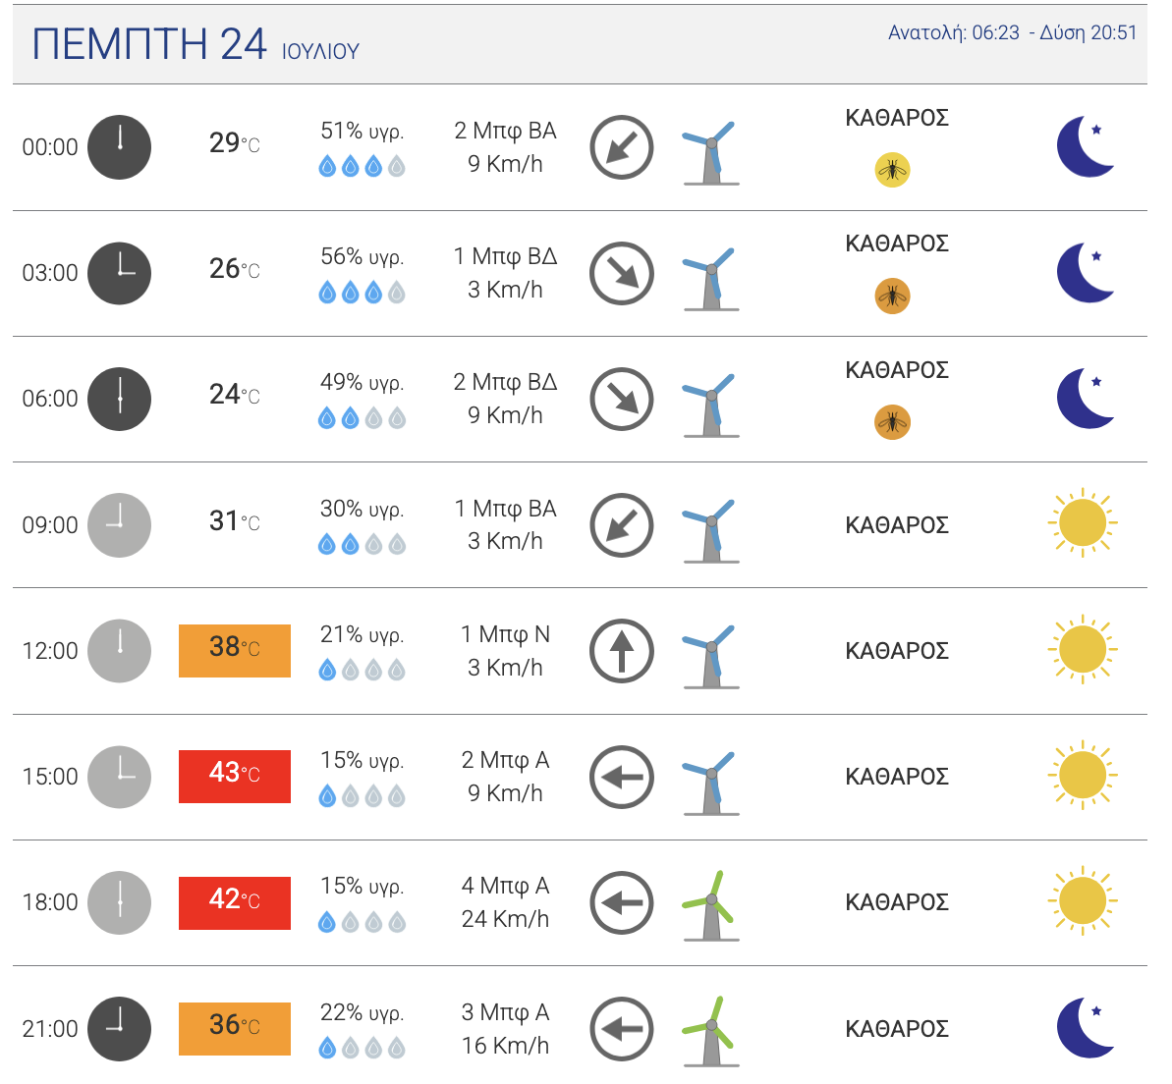Click the red 43°C temperature box
The image size is (1172, 1084).
[x=235, y=776]
